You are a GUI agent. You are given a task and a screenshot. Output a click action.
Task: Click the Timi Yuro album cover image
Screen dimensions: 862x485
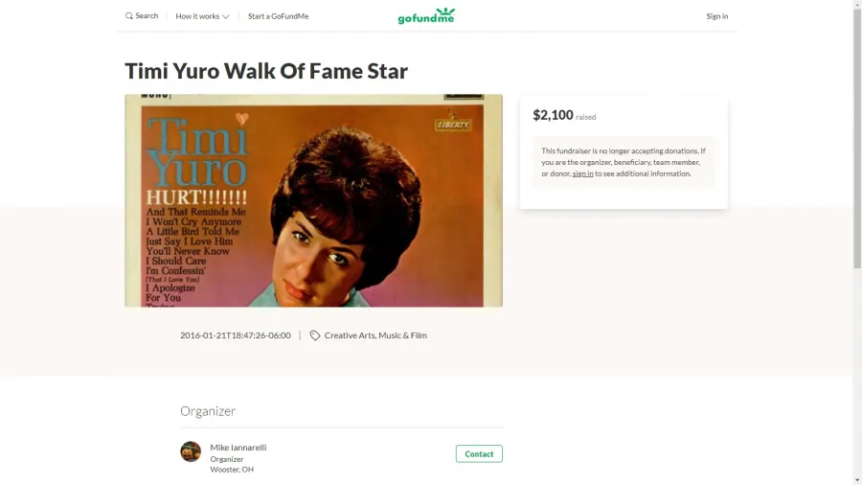[x=313, y=200]
